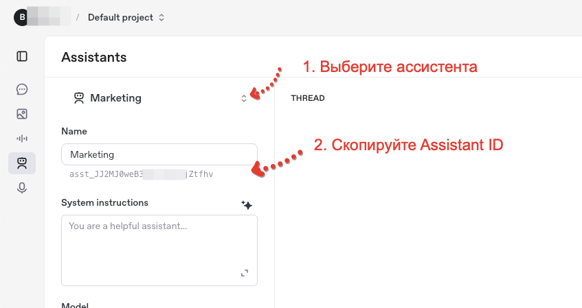The width and height of the screenshot is (582, 308).
Task: Open the Chat playground icon
Action: (22, 89)
